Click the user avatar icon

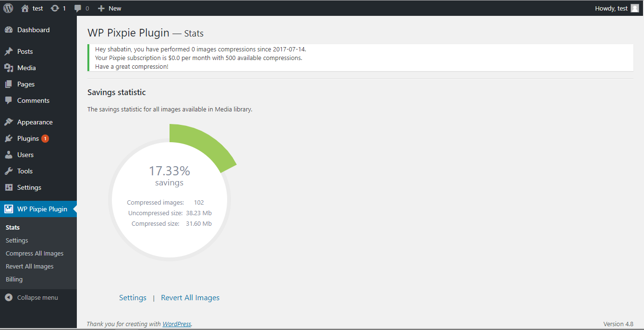(x=635, y=8)
